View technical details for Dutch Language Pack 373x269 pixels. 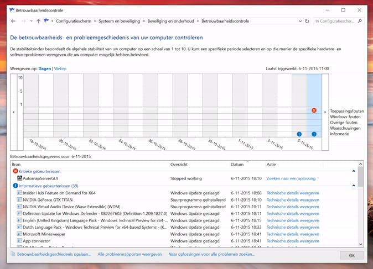(x=293, y=227)
